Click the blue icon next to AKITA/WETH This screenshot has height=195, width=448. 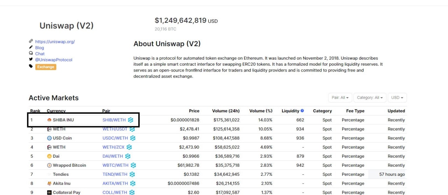click(x=133, y=183)
